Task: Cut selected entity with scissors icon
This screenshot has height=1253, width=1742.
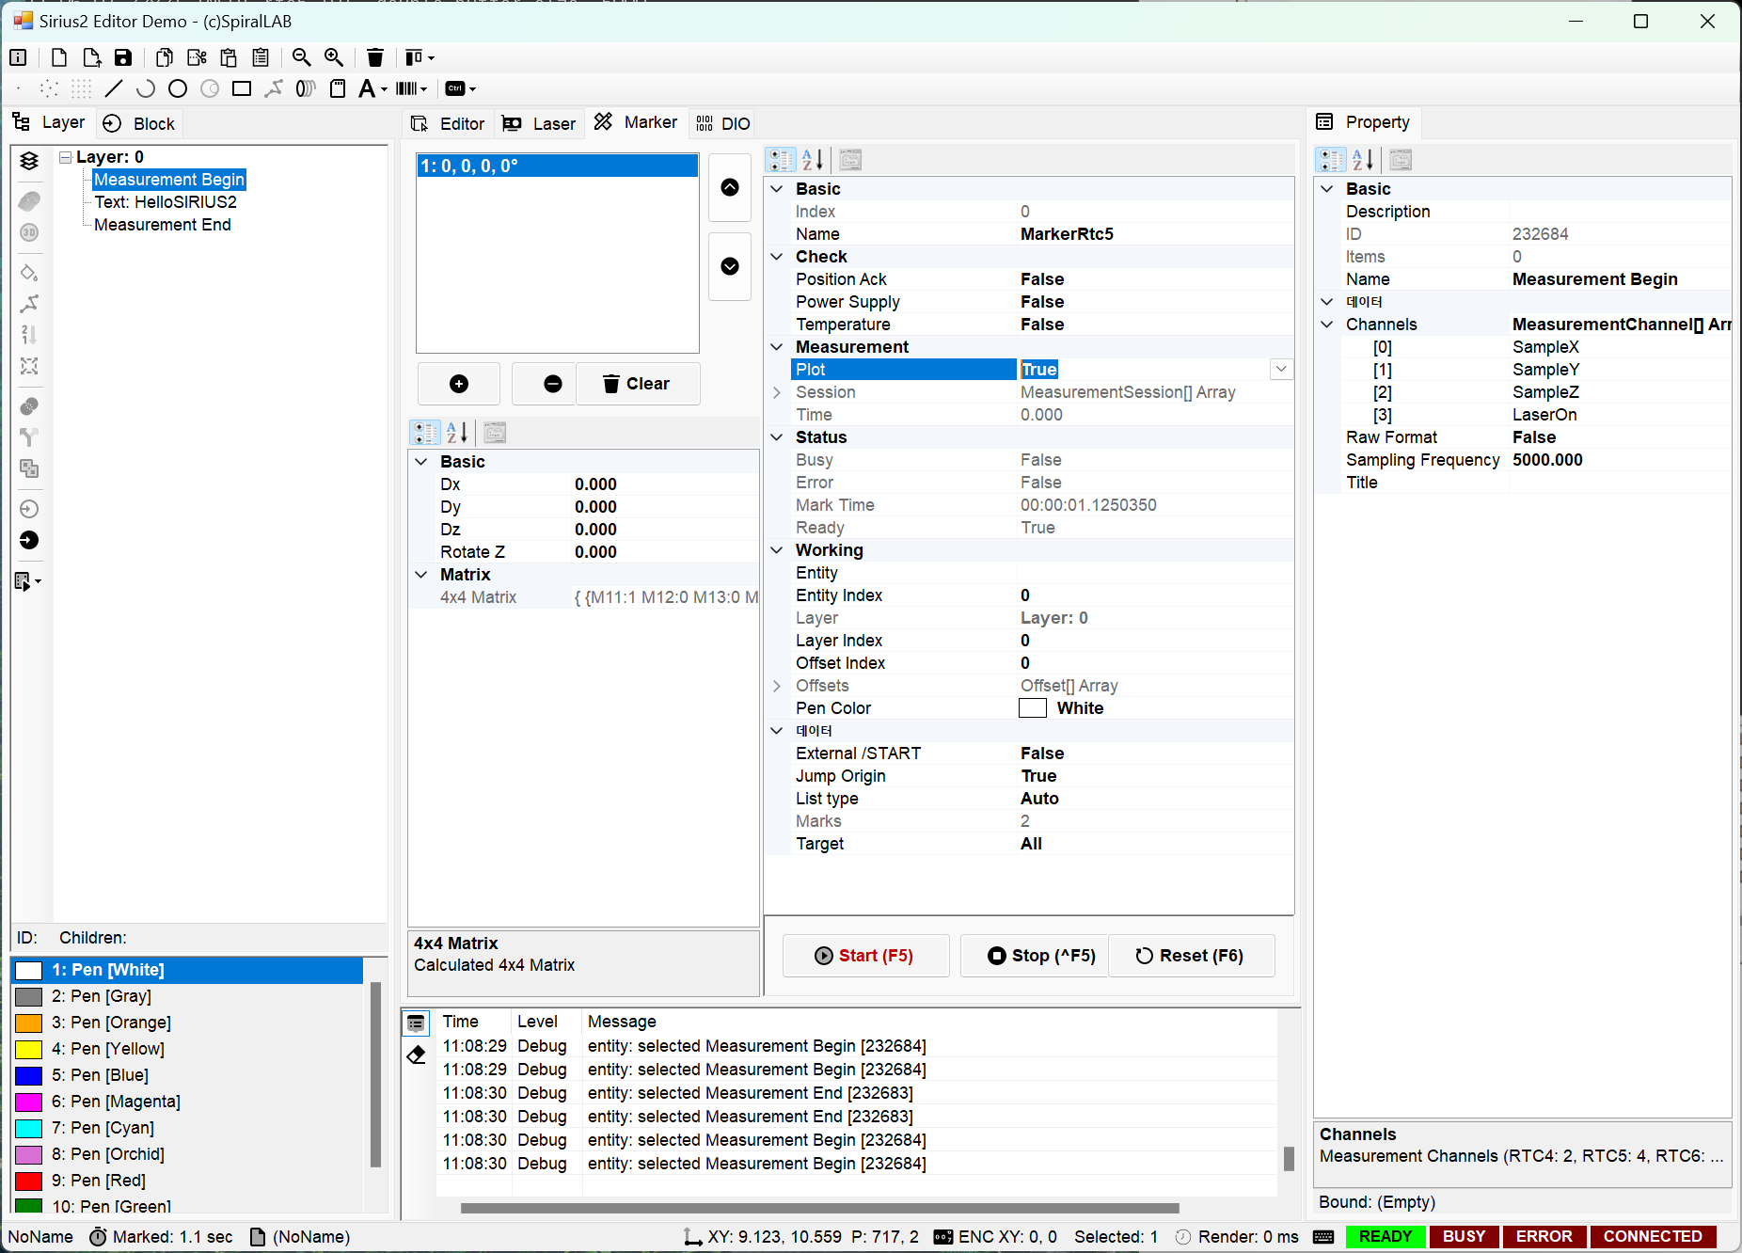Action: 197,57
